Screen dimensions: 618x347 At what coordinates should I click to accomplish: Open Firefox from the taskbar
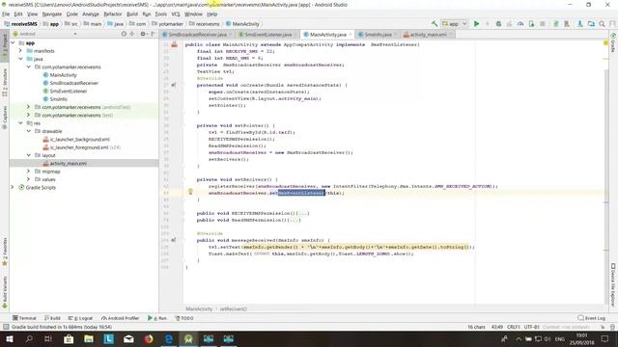pyautogui.click(x=149, y=338)
